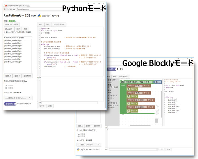Open the テキスト入出力 block category
198x159 pixels.
click(x=113, y=87)
